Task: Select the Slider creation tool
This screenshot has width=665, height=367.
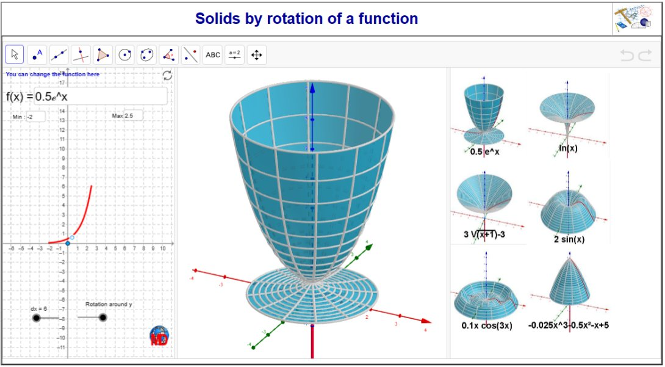Action: click(234, 54)
